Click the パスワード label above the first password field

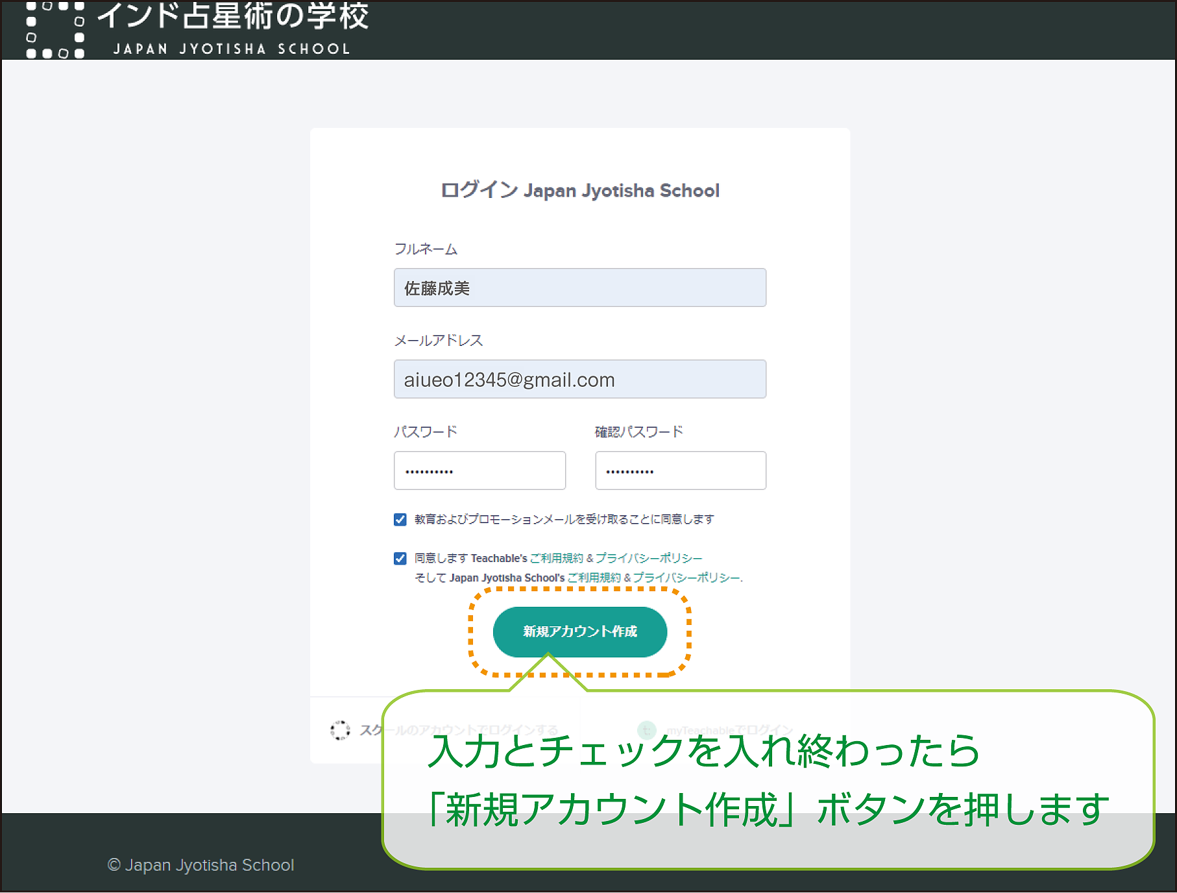426,432
